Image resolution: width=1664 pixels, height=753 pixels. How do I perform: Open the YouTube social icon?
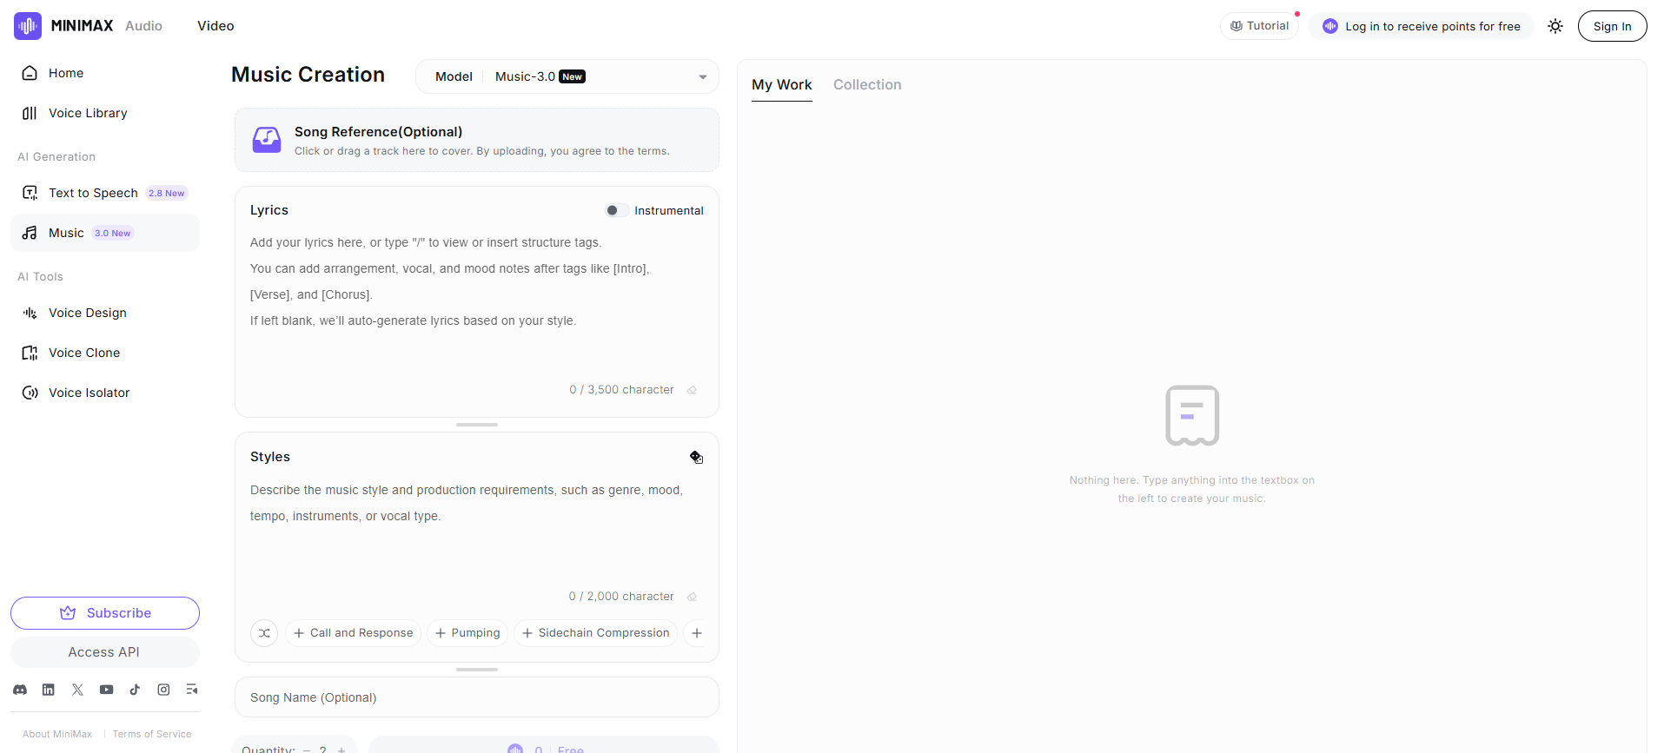pyautogui.click(x=106, y=690)
